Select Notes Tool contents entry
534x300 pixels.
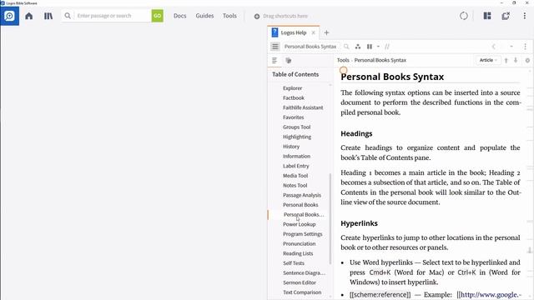pyautogui.click(x=295, y=186)
